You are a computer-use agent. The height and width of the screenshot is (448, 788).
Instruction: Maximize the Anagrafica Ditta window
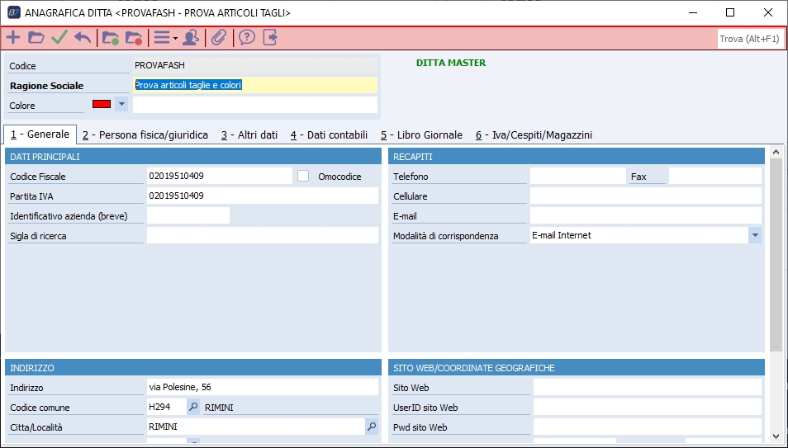tap(730, 12)
